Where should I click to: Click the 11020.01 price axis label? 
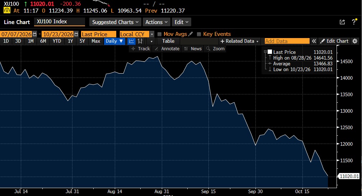(x=349, y=176)
